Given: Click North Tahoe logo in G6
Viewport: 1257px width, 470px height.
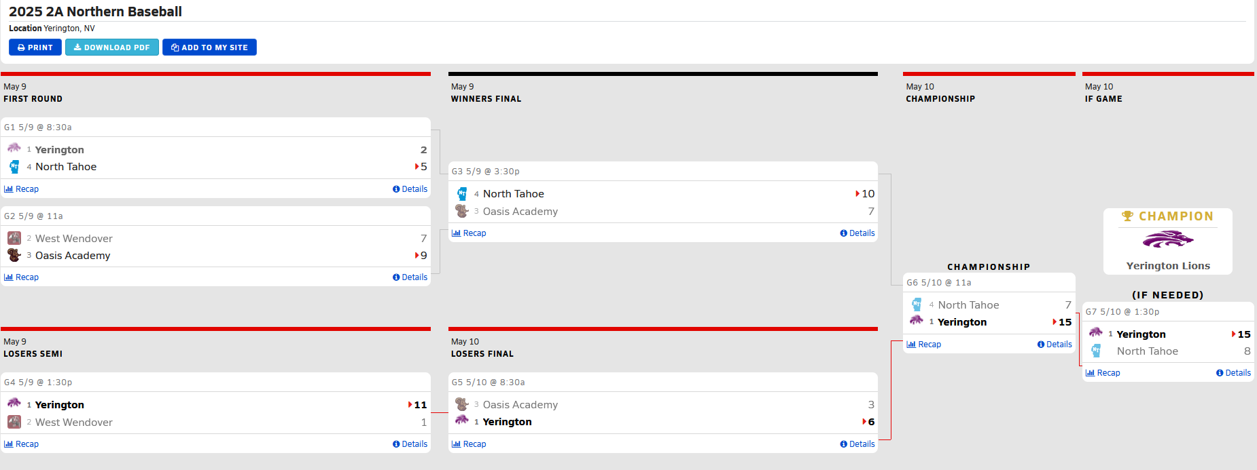Looking at the screenshot, I should pyautogui.click(x=917, y=305).
